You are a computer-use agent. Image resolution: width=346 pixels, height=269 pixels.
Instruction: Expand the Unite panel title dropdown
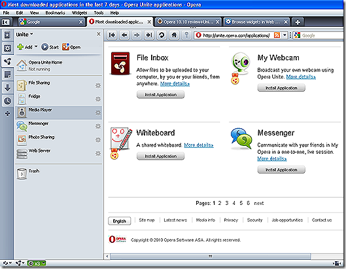(24, 35)
